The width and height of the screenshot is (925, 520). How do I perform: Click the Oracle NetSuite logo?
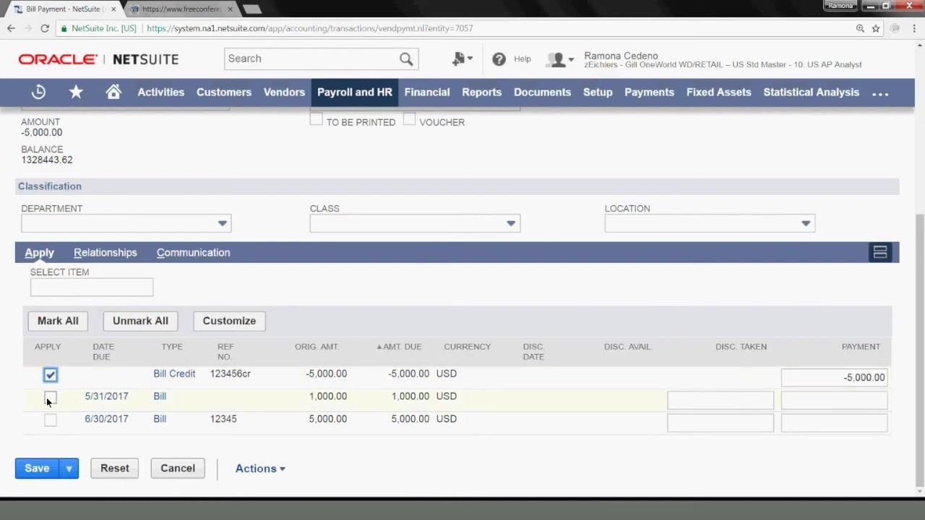(98, 59)
